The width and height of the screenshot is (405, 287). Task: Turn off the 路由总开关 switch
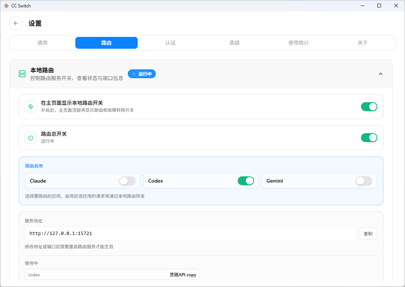369,138
